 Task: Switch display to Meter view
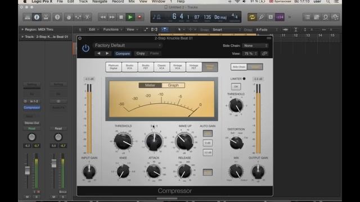[150, 85]
